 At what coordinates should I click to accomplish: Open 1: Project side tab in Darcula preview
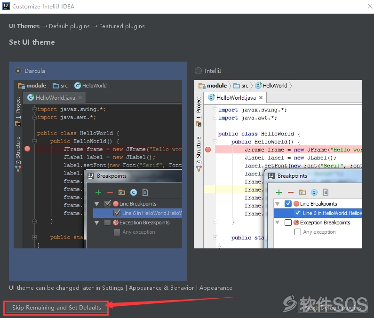[x=18, y=108]
